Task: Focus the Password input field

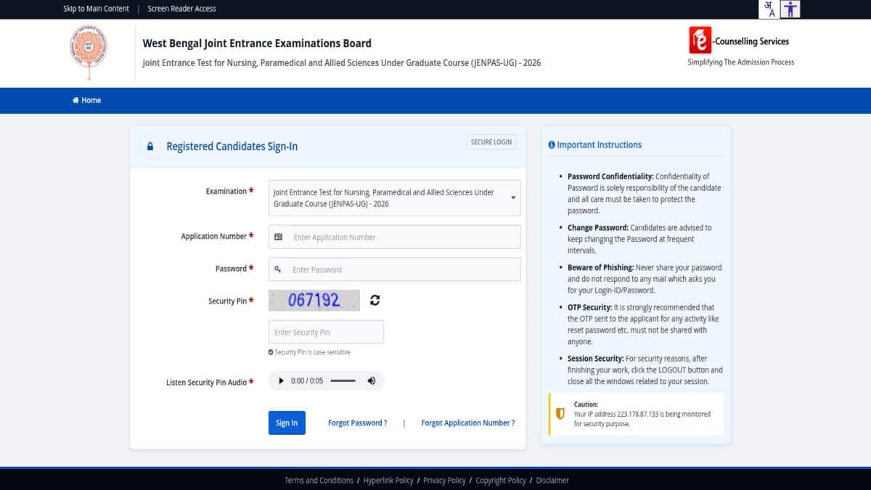Action: [x=395, y=269]
